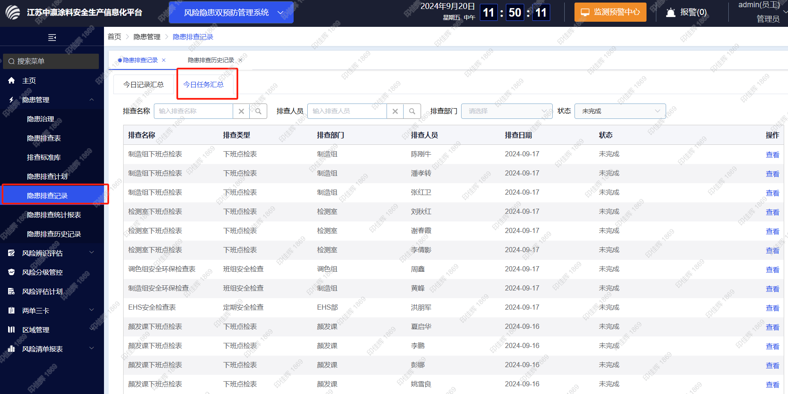
Task: Expand the 风险清单报表 menu chevron
Action: coord(92,348)
